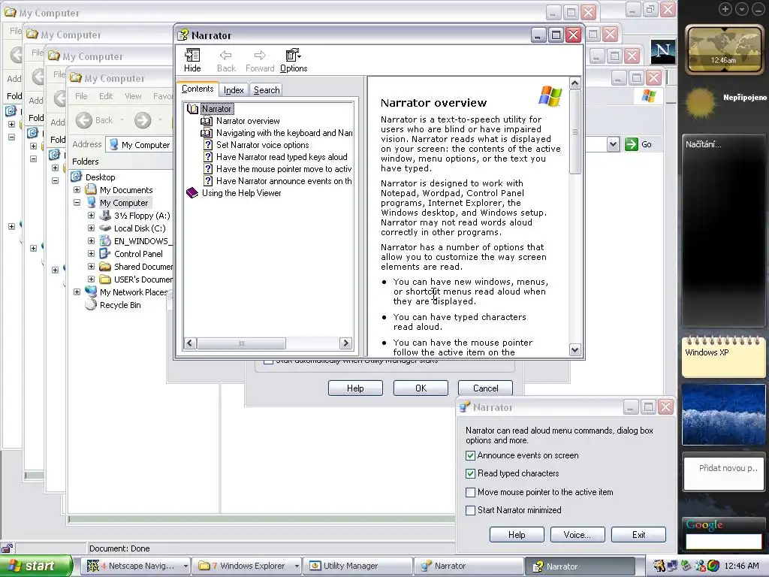The width and height of the screenshot is (769, 577).
Task: Switch to the Contents tab
Action: 198,89
